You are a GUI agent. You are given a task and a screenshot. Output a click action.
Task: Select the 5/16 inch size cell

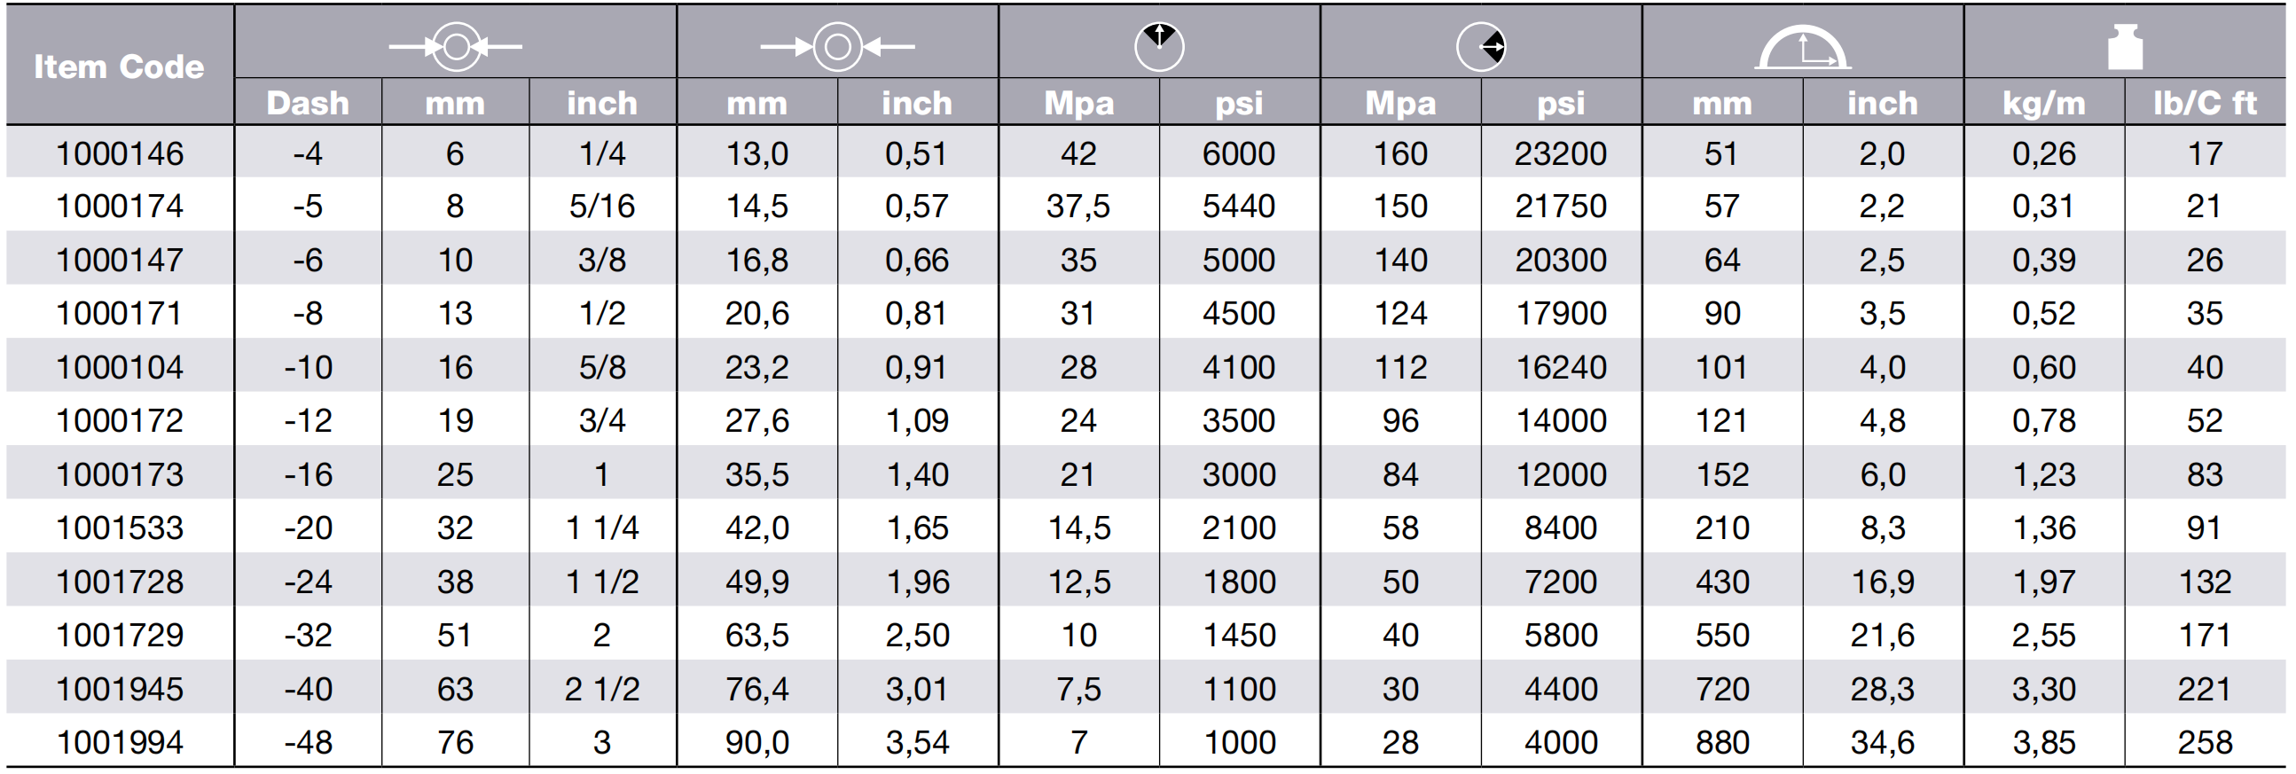[602, 207]
